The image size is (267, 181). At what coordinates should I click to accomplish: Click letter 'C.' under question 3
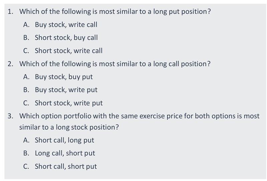(x=26, y=166)
